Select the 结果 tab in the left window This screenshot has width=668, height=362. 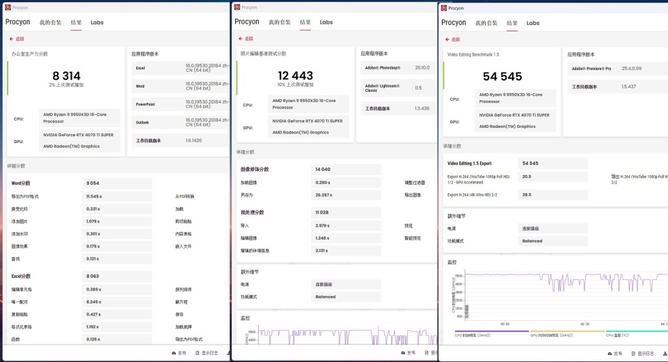(76, 22)
